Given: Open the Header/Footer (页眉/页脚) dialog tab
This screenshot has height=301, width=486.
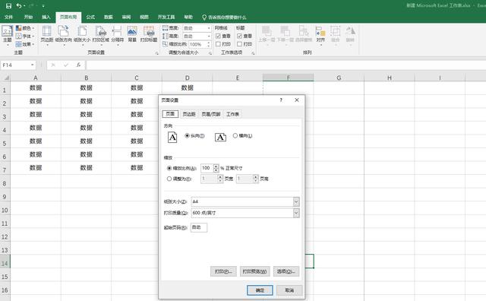Looking at the screenshot, I should 211,114.
